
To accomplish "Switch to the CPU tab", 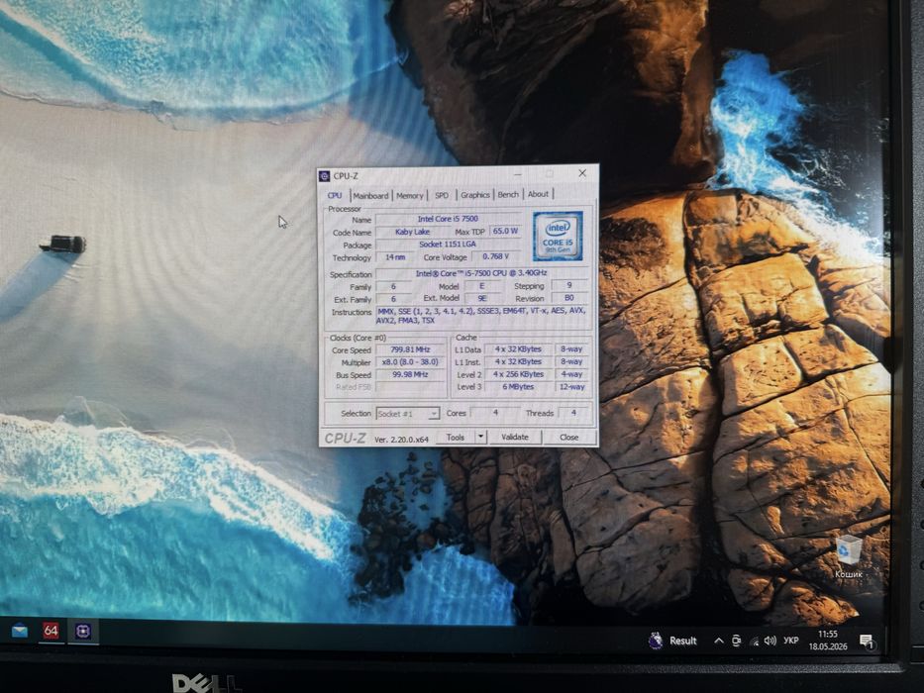I will click(335, 195).
